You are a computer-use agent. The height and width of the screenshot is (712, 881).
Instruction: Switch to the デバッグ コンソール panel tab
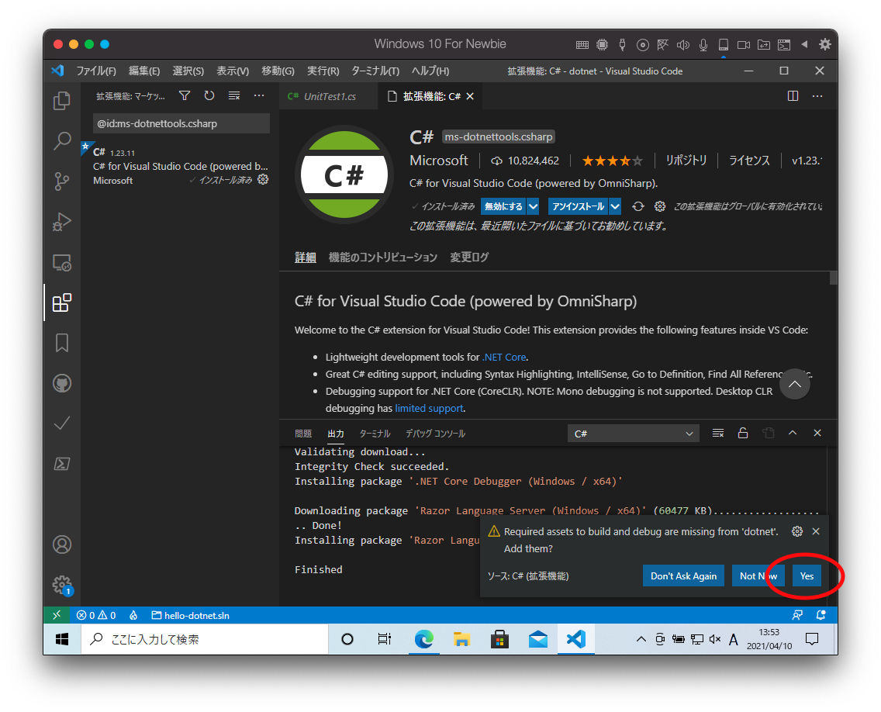coord(435,434)
